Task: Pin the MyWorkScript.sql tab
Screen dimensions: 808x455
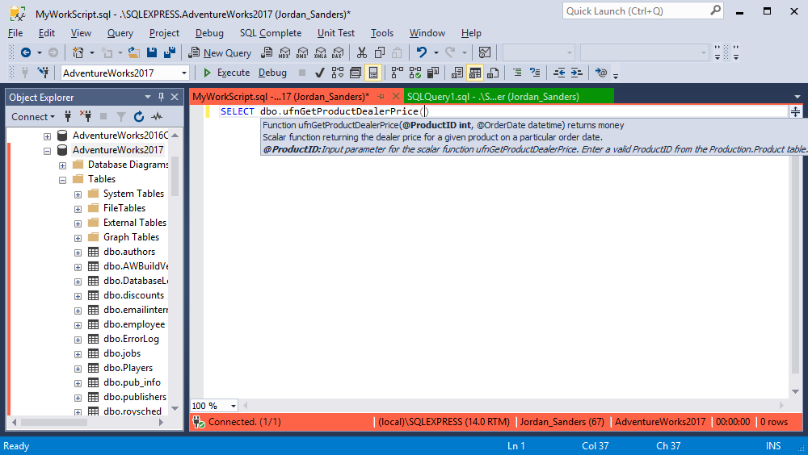Action: tap(381, 96)
